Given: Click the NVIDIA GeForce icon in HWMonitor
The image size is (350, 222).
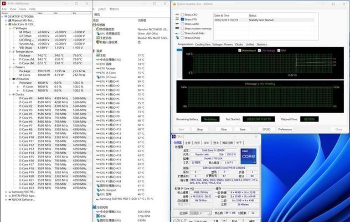Looking at the screenshot, I should pyautogui.click(x=9, y=200).
